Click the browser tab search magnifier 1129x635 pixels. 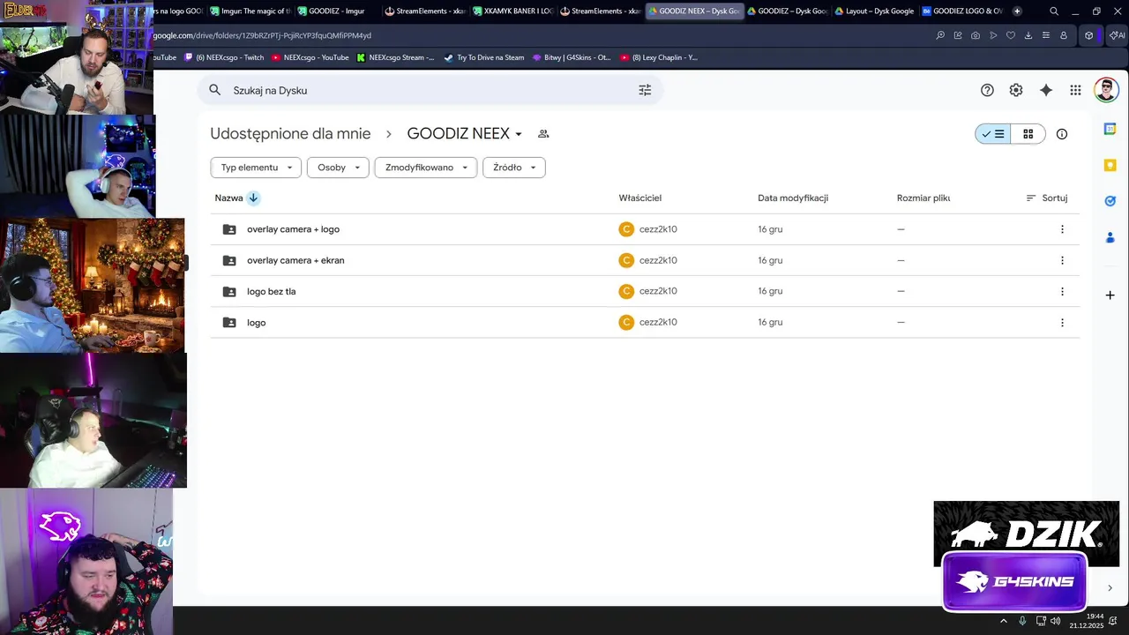coord(1054,11)
